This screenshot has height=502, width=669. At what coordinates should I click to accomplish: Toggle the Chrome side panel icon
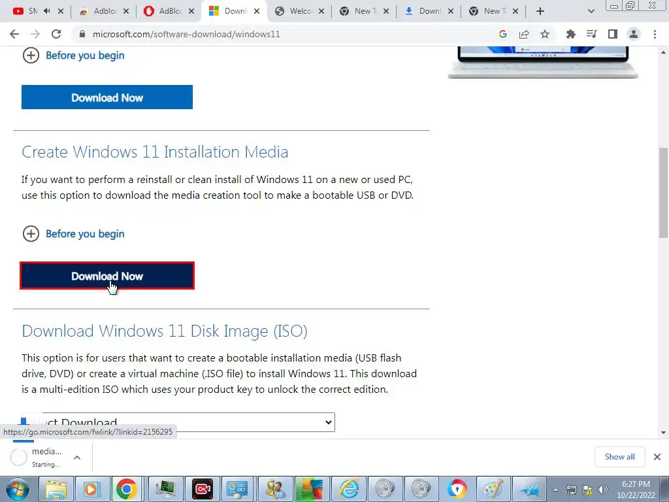click(613, 34)
